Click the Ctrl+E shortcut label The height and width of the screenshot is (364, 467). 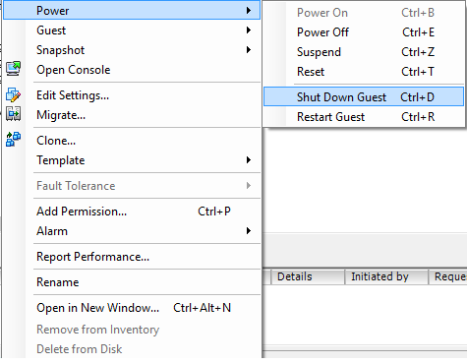coord(418,32)
